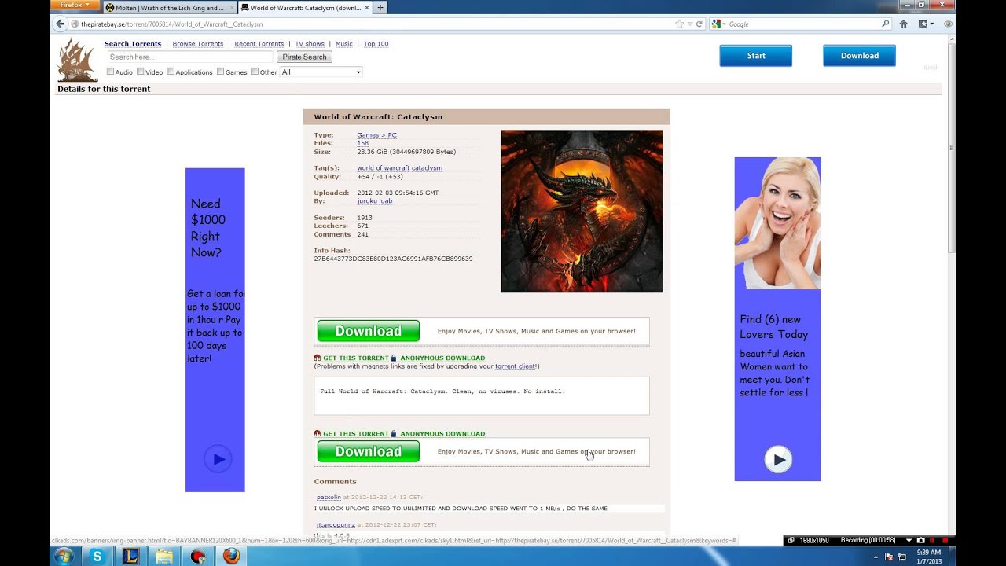Open a new tab with plus button
1006x566 pixels.
380,8
